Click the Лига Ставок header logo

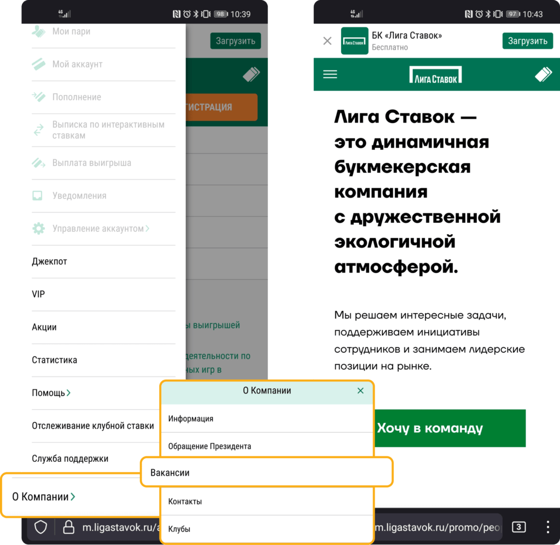[436, 74]
